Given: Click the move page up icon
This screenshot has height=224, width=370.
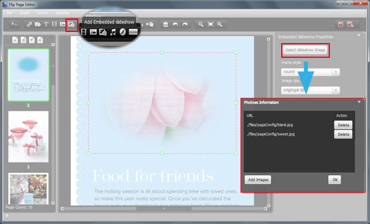Looking at the screenshot, I should pos(31,40).
